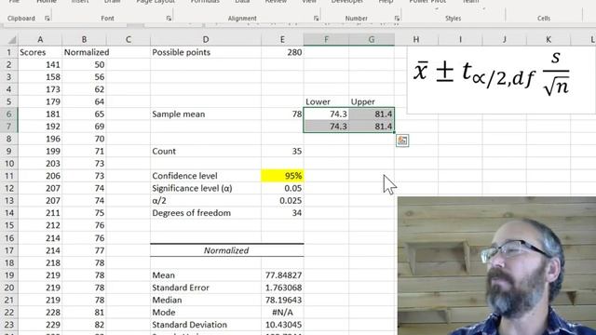Select the yellow 95% cell
Screen dimensions: 596x335
point(282,176)
